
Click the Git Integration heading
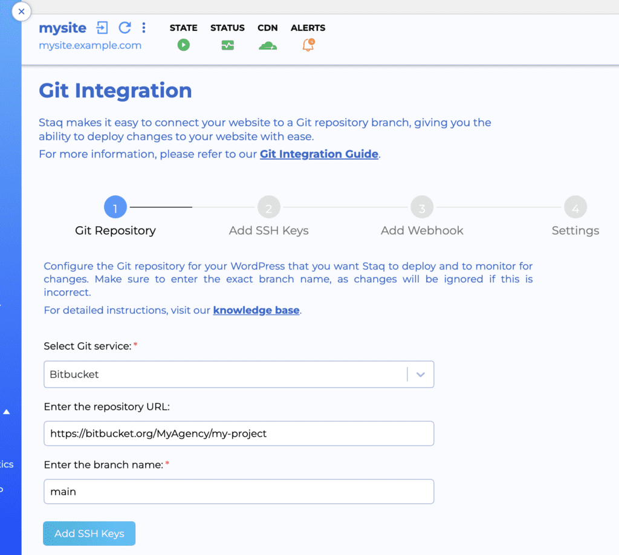[115, 91]
